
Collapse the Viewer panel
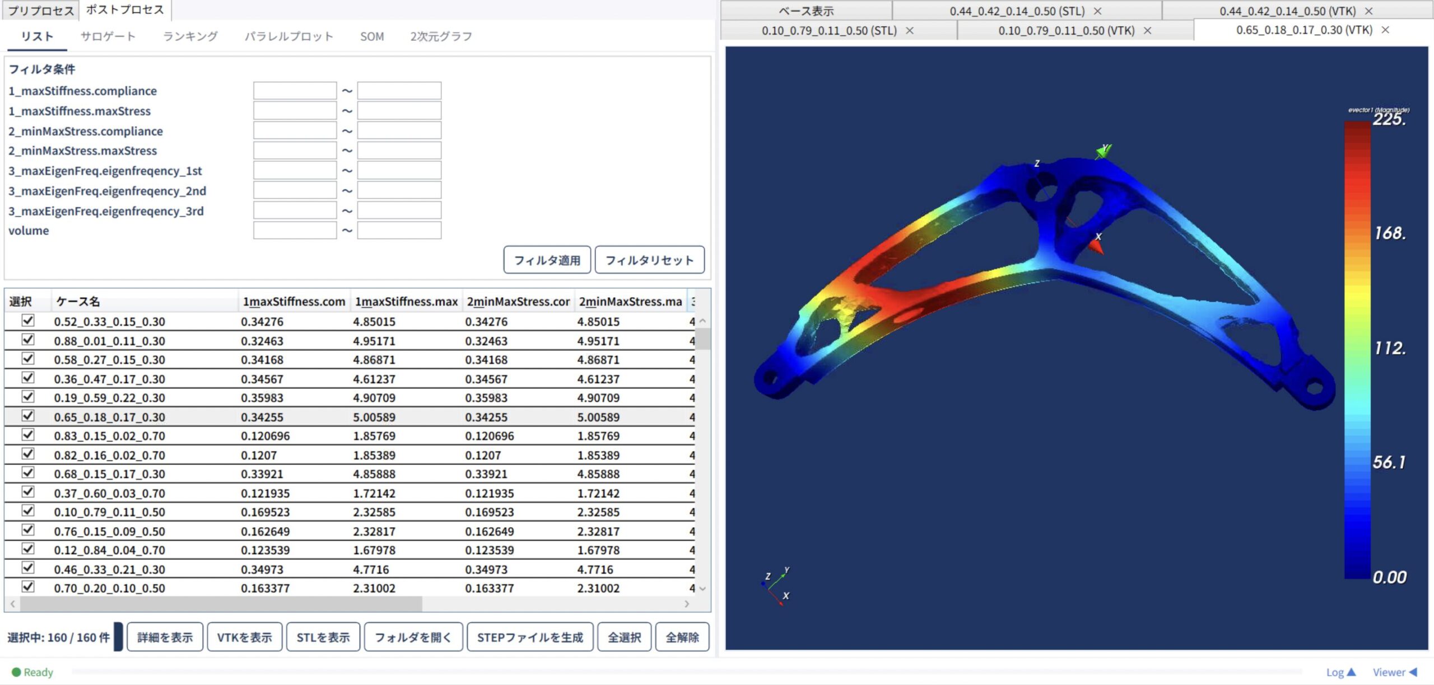click(1395, 672)
